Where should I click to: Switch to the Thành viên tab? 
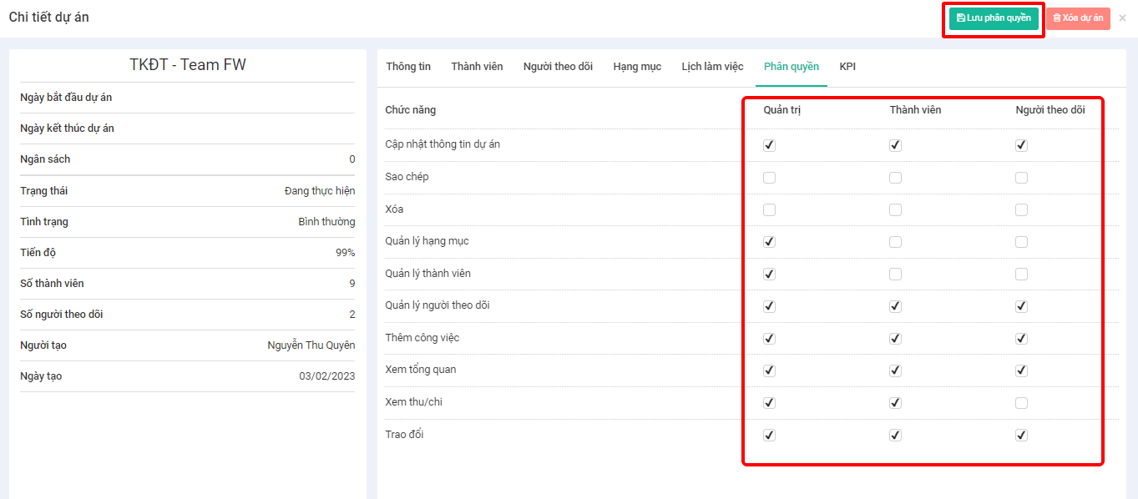pos(477,67)
